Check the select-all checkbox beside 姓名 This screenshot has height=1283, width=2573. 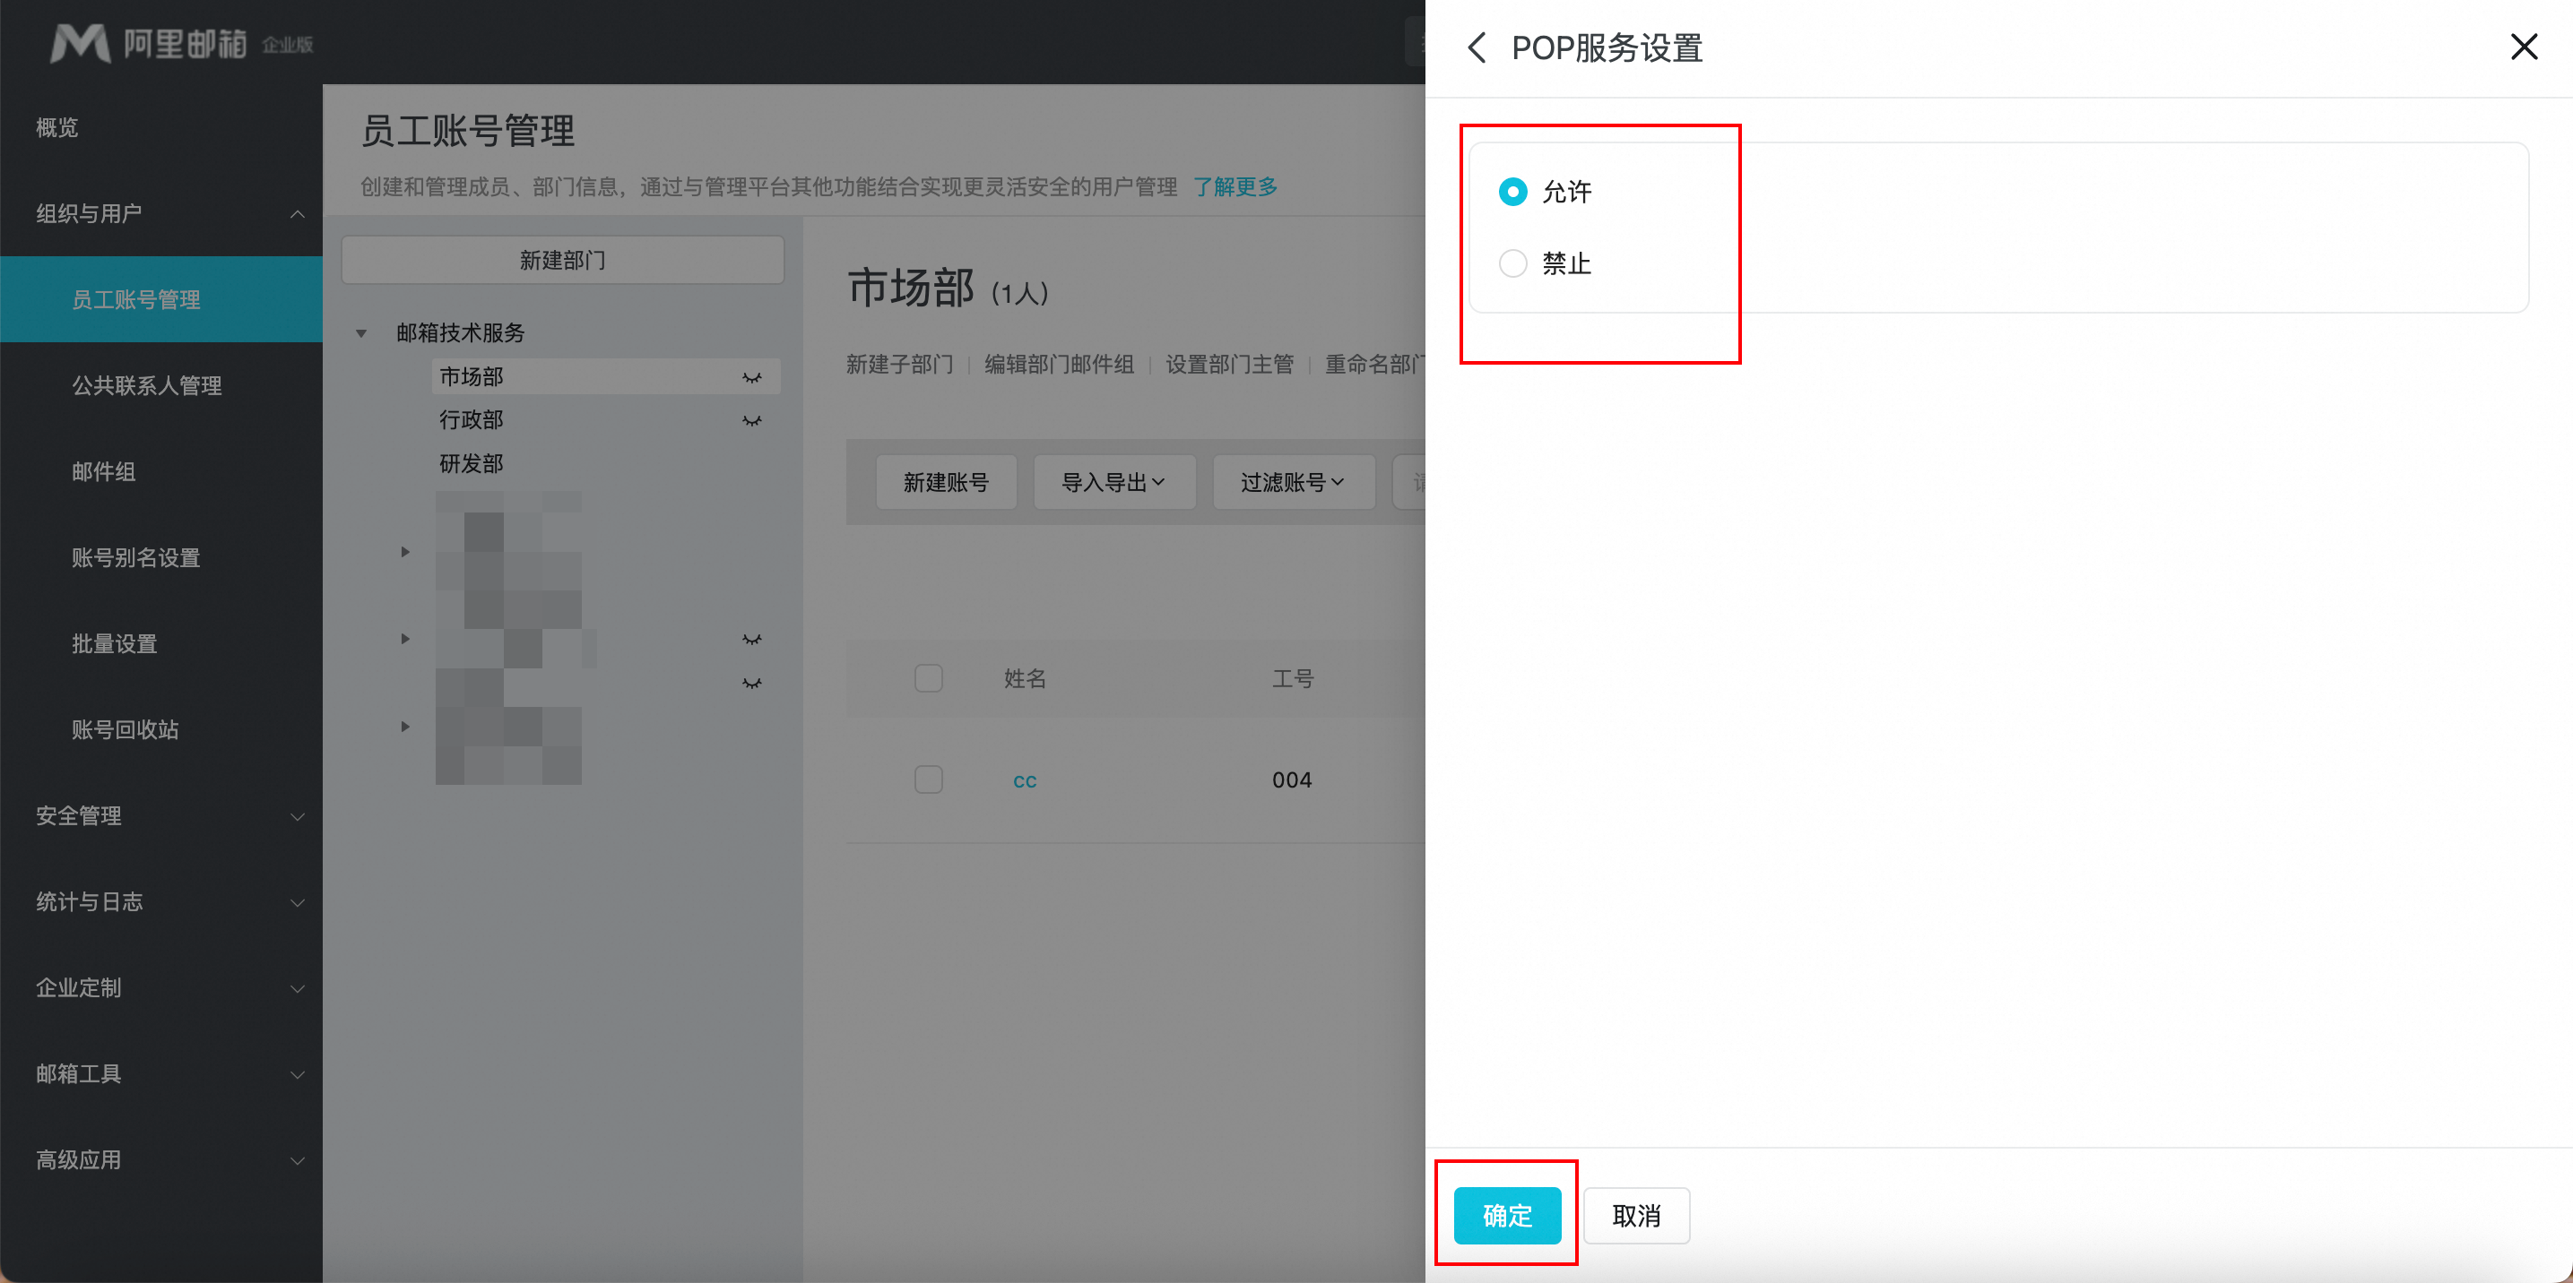point(928,679)
